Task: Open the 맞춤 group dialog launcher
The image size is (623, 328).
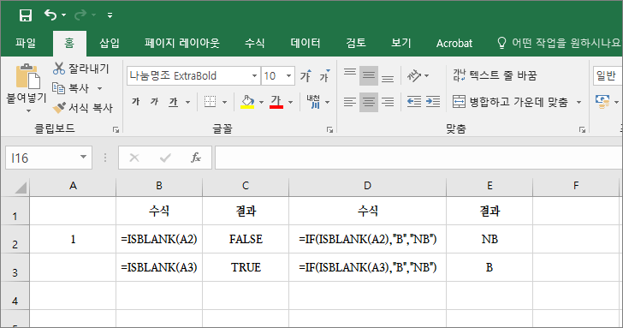Action: 582,129
